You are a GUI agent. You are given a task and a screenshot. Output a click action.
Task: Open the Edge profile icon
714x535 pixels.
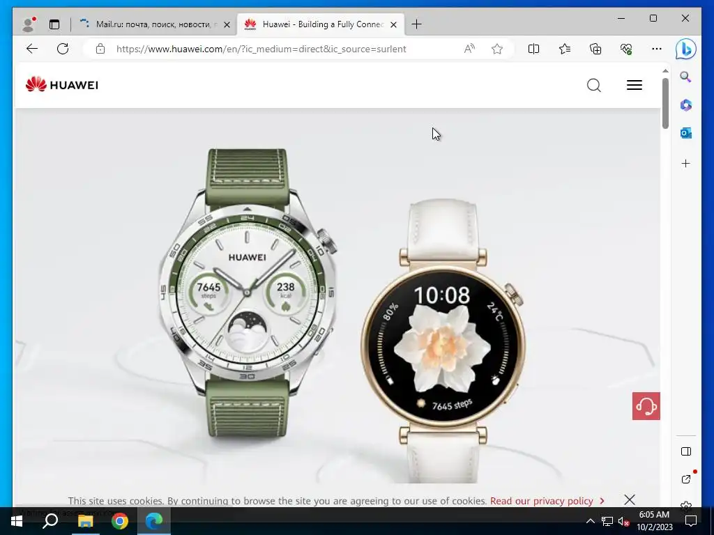tap(29, 24)
